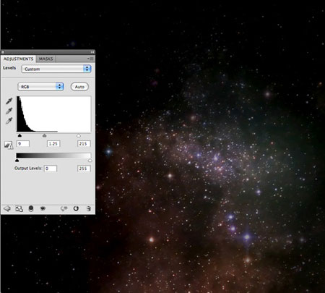
Task: Open the Levels preset Custom dropdown
Action: coord(56,69)
